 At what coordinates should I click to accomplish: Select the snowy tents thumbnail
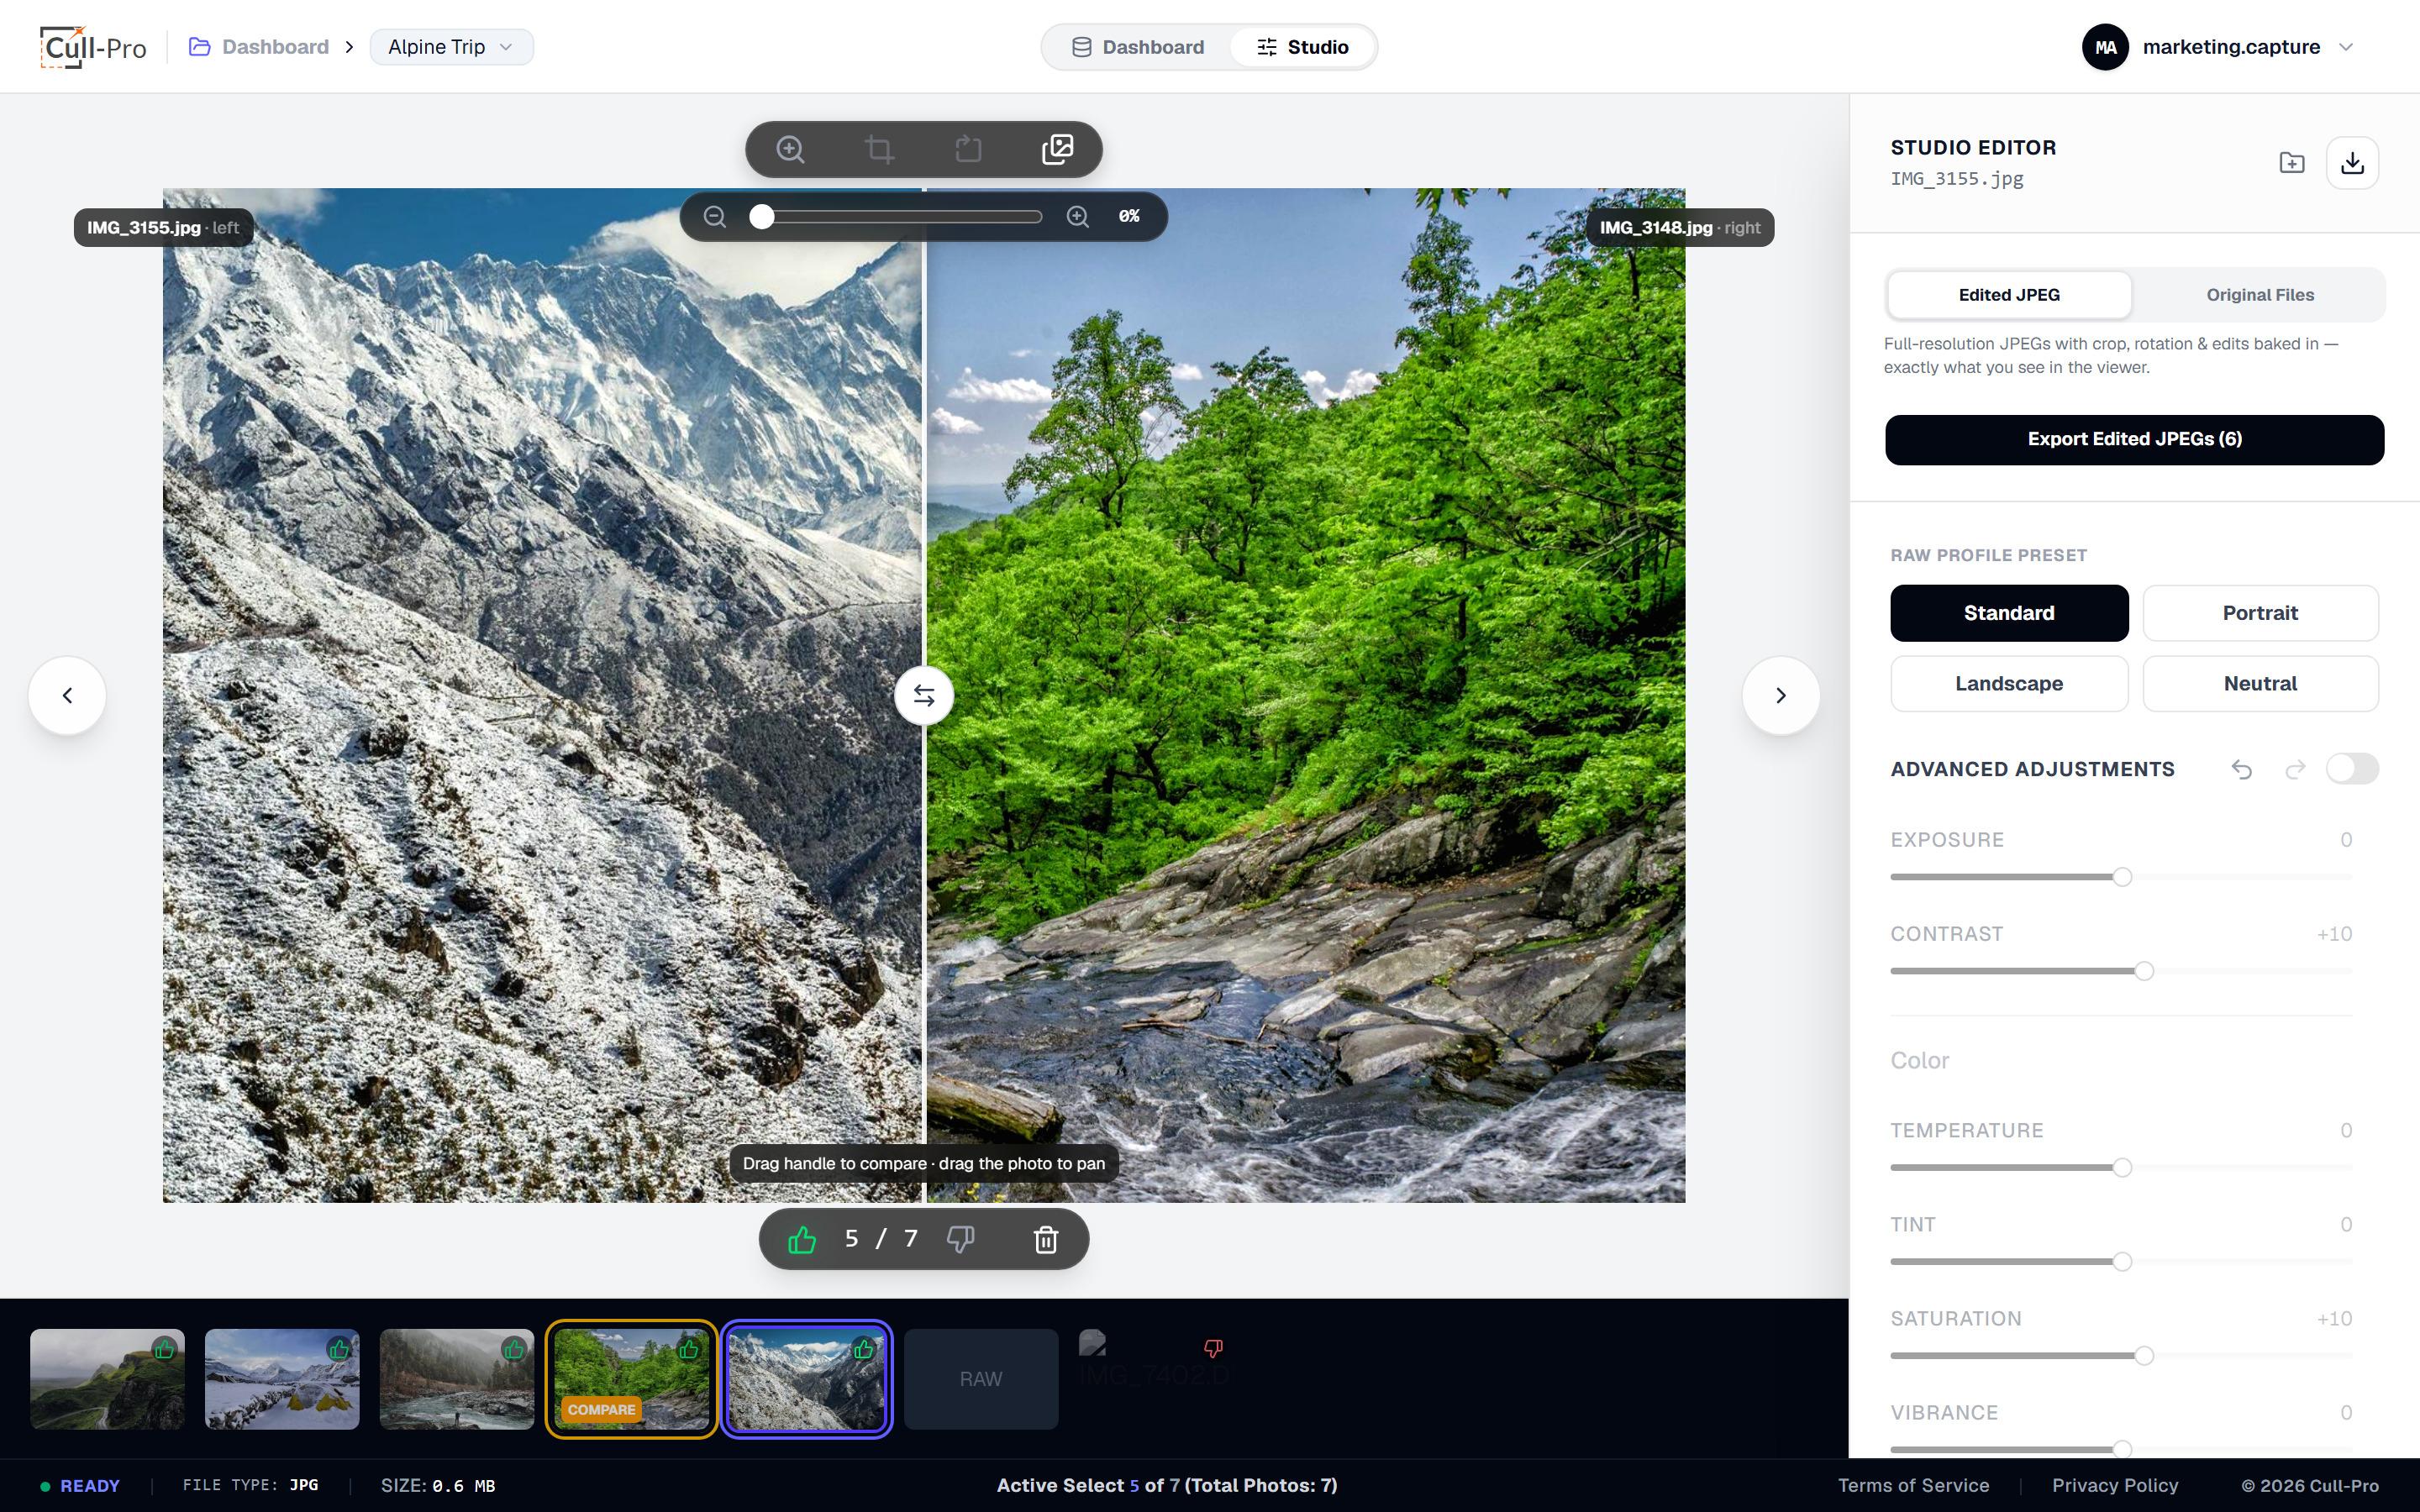coord(282,1379)
